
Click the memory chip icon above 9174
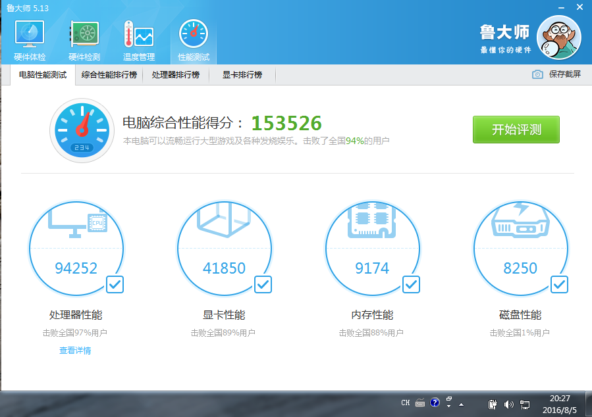372,220
